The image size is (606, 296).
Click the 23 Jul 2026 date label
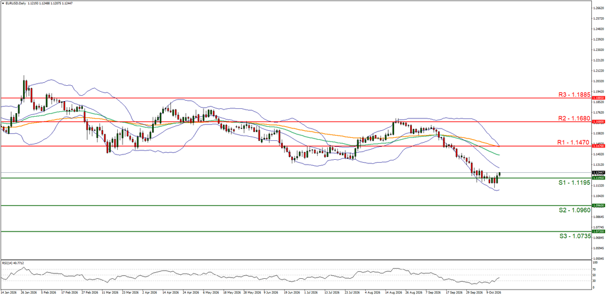(353, 293)
